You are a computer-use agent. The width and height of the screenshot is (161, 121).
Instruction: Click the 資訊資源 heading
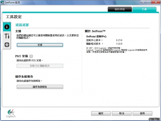pos(22,25)
